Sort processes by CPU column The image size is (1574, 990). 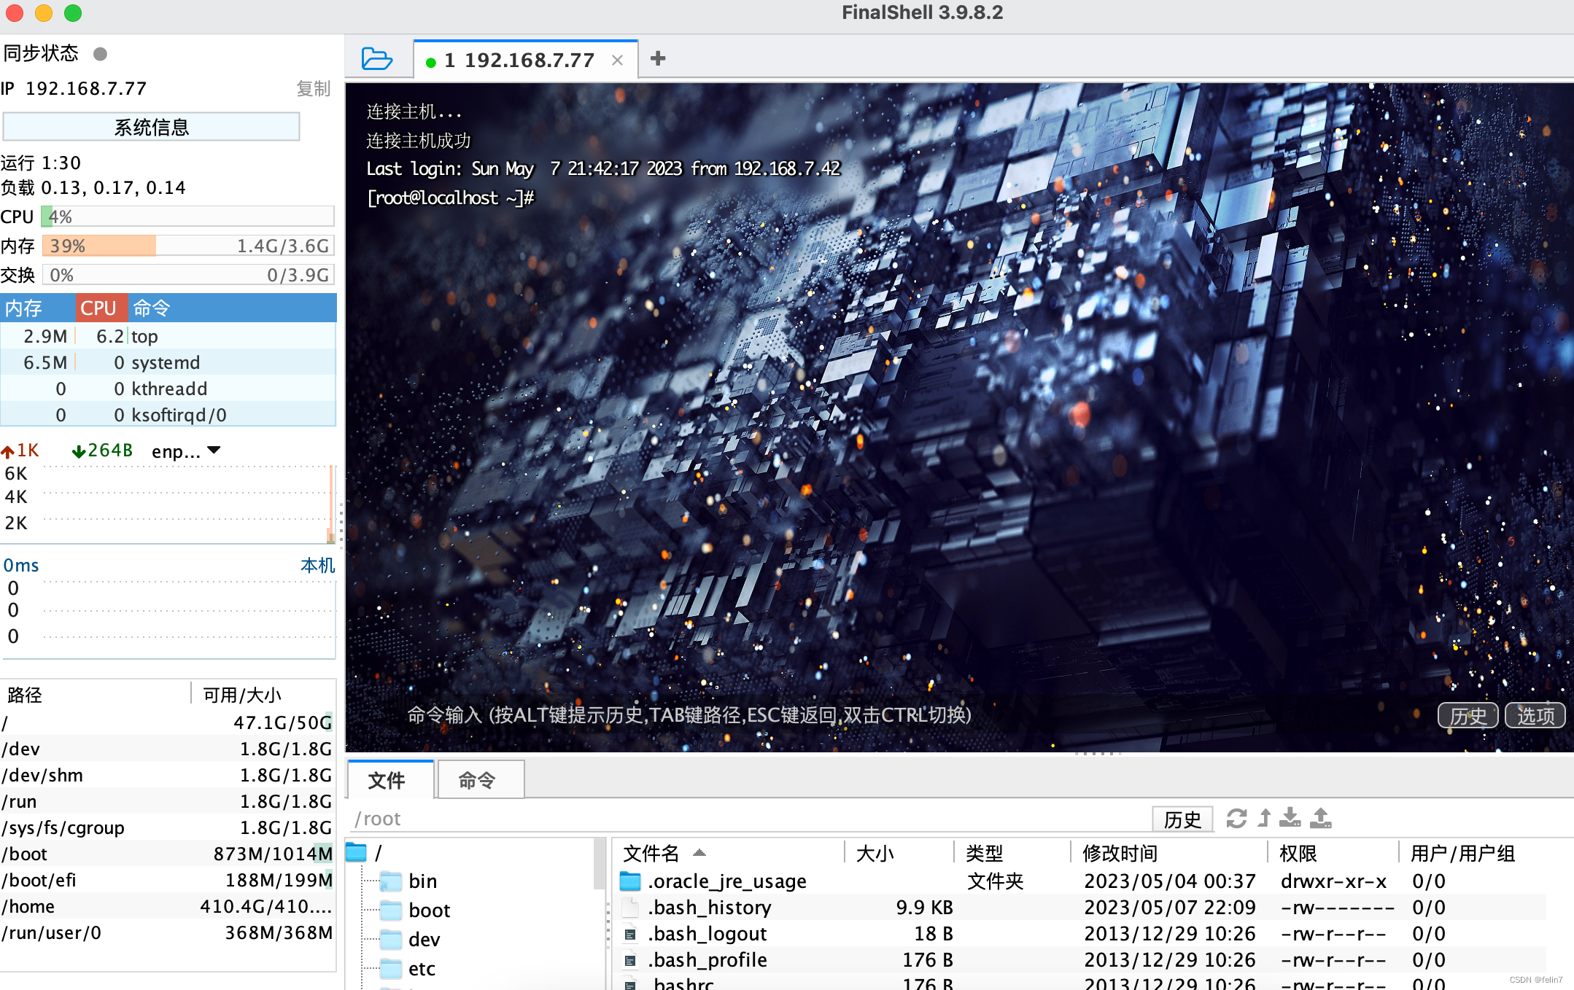101,308
